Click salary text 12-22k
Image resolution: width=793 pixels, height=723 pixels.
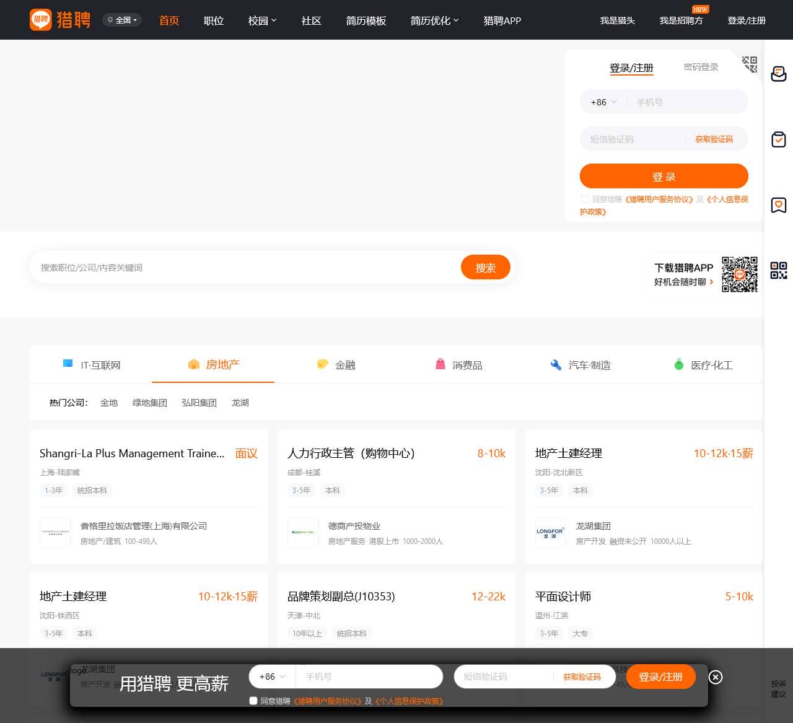pyautogui.click(x=488, y=597)
